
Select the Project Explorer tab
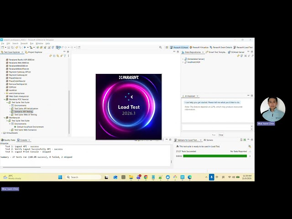(x=34, y=52)
